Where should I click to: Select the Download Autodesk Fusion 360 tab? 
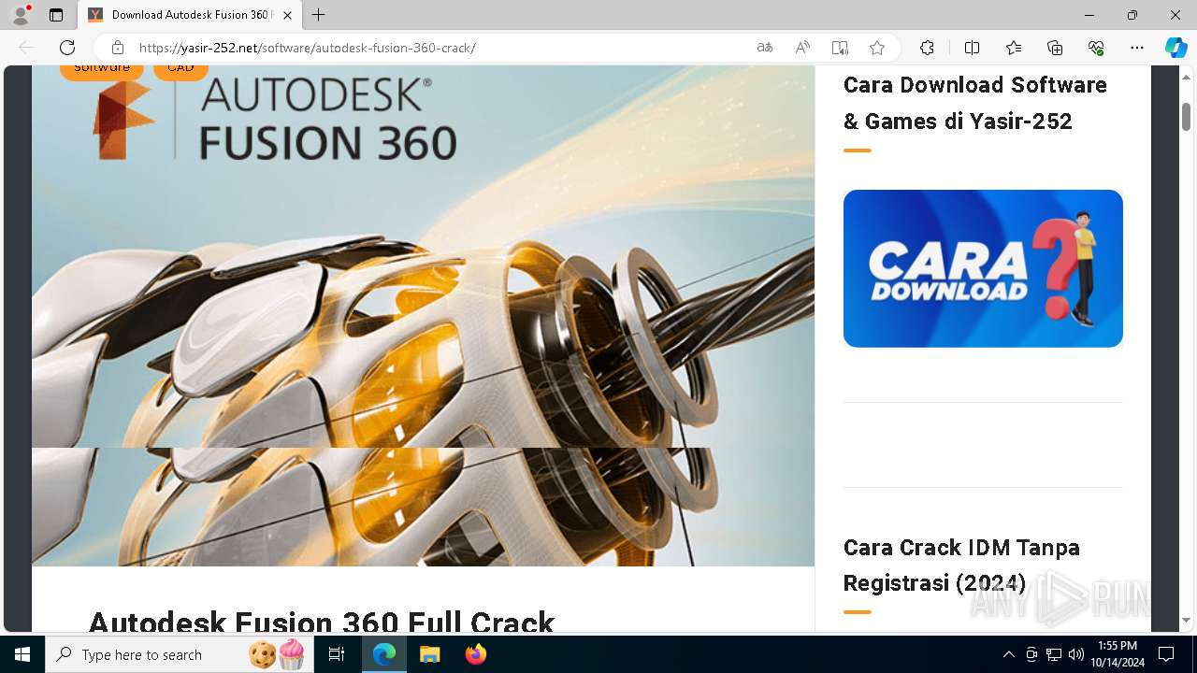pos(191,15)
